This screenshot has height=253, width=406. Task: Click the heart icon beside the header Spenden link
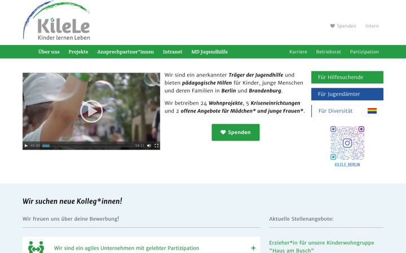[x=333, y=26]
